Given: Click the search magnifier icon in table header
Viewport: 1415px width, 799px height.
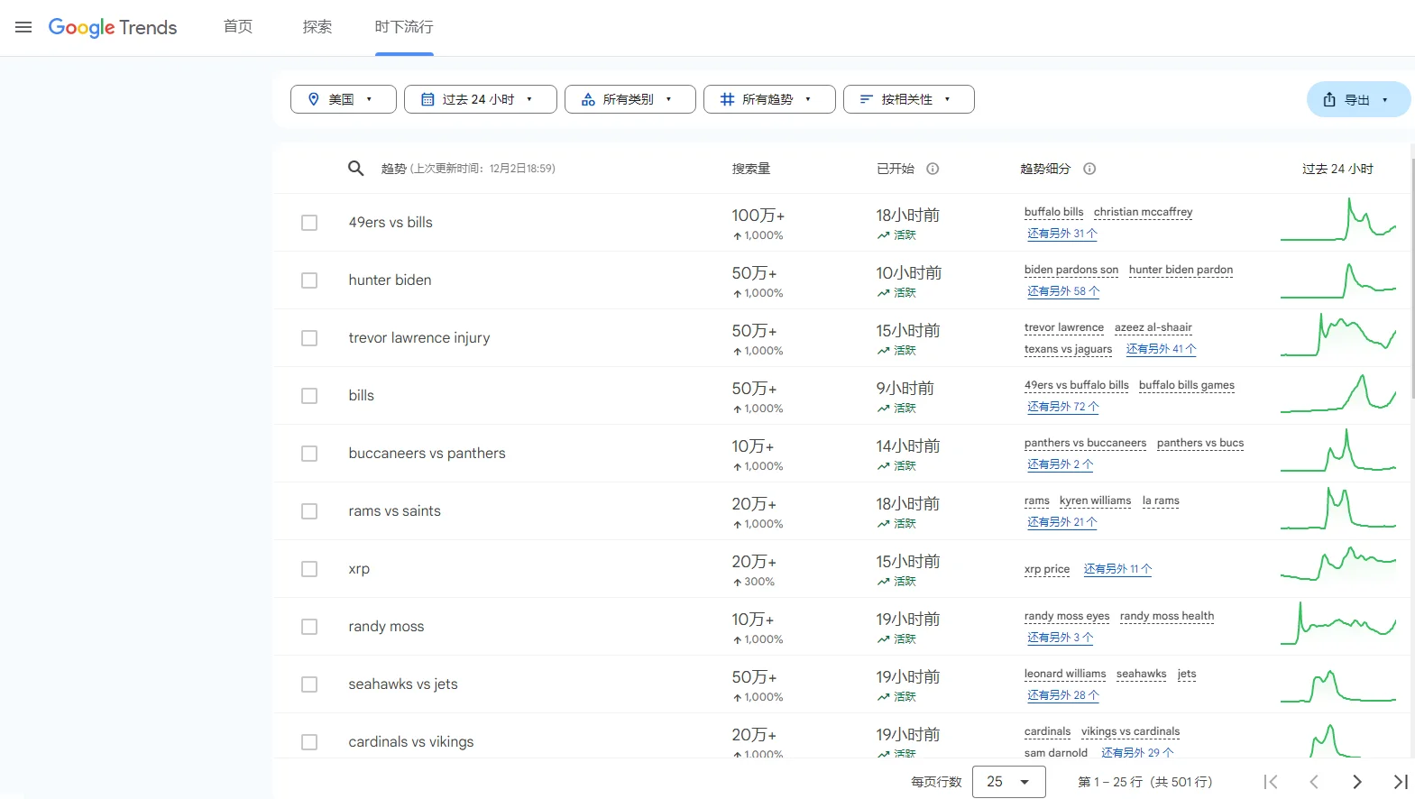Looking at the screenshot, I should (356, 169).
